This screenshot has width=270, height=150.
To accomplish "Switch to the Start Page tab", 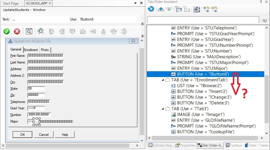I will [11, 3].
